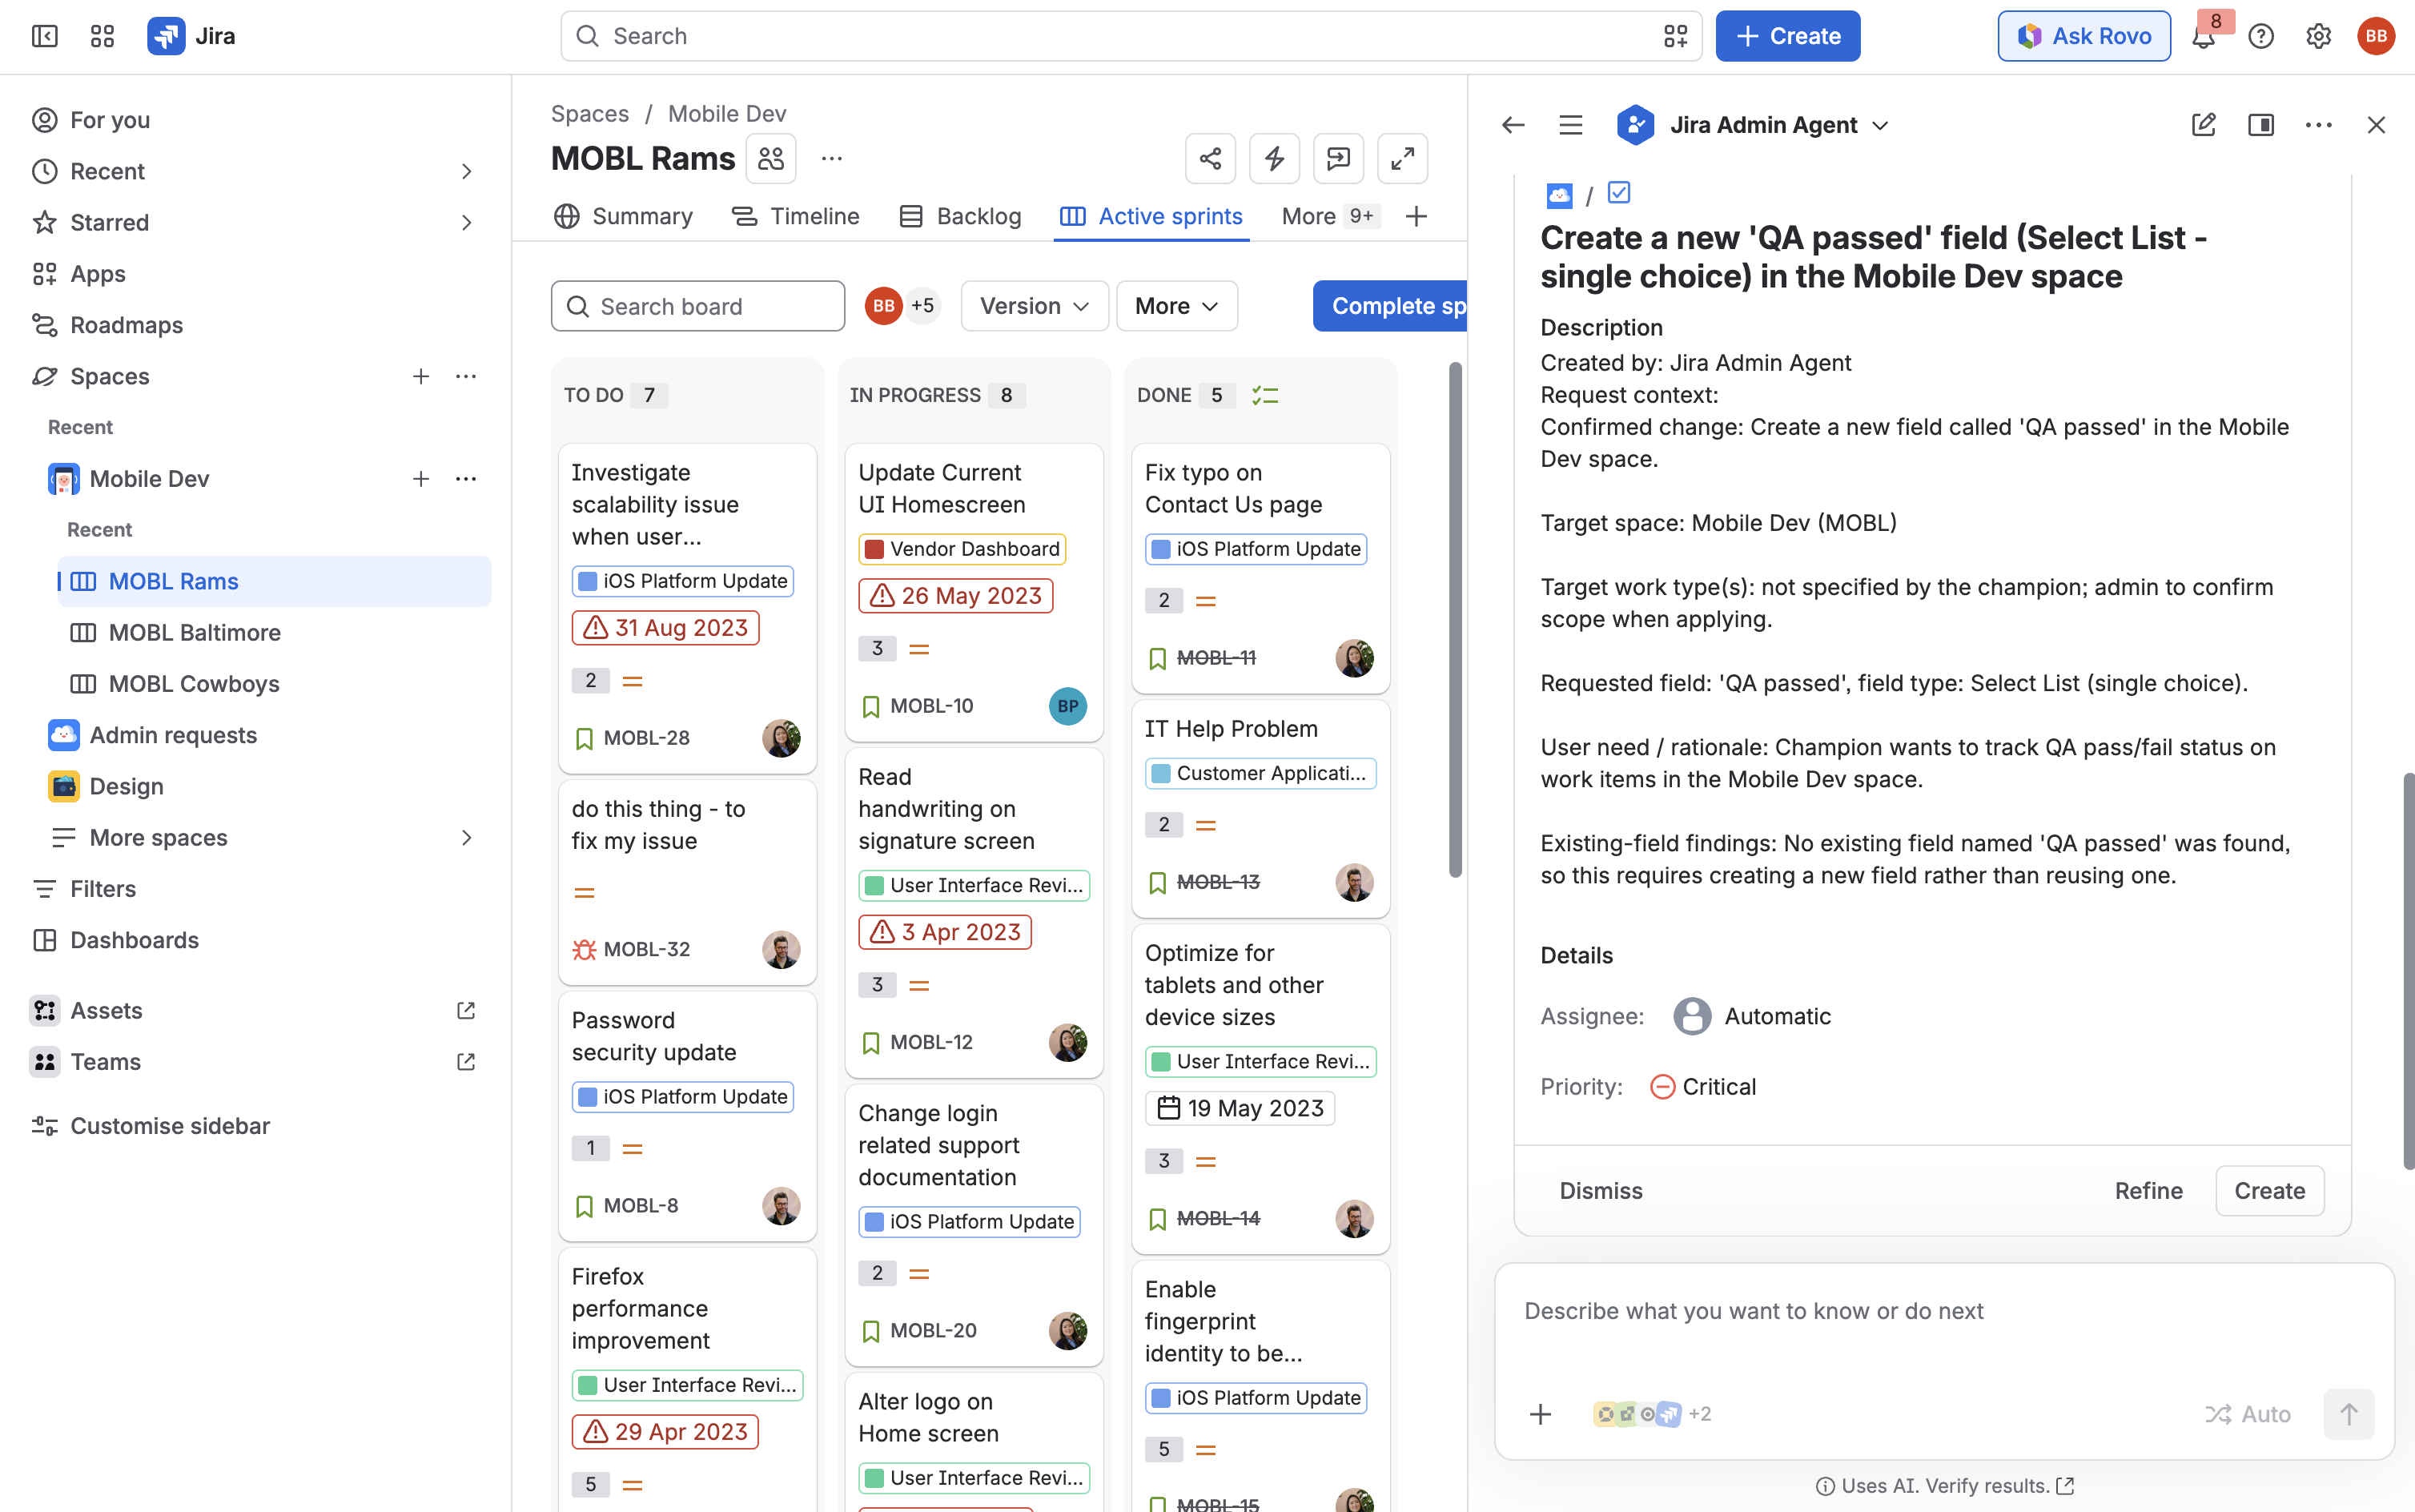Collapse the left sidebar panel icon

tap(44, 36)
